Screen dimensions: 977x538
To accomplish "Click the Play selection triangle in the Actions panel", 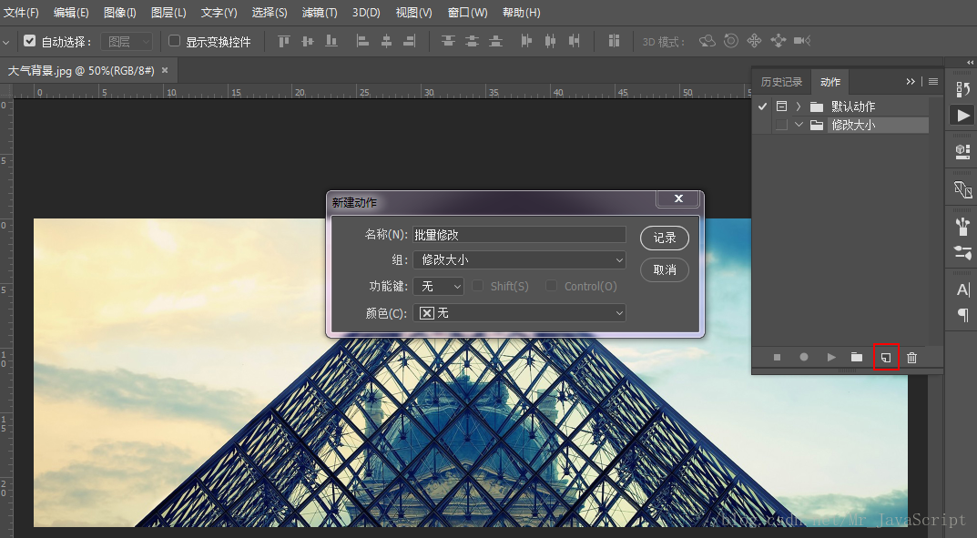I will click(831, 358).
